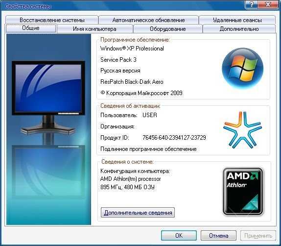Confirm with the OK button
This screenshot has height=246, width=281.
click(179, 235)
